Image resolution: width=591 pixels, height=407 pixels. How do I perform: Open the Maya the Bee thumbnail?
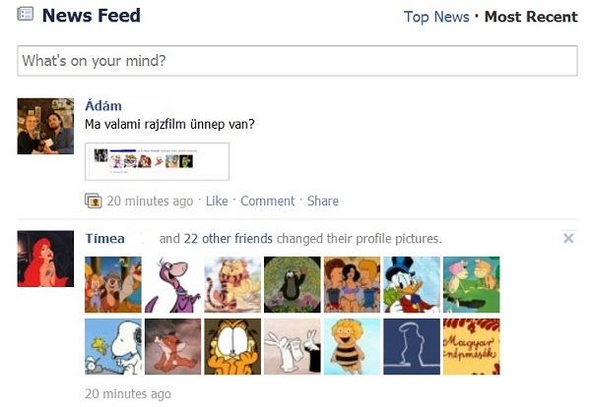click(x=352, y=346)
